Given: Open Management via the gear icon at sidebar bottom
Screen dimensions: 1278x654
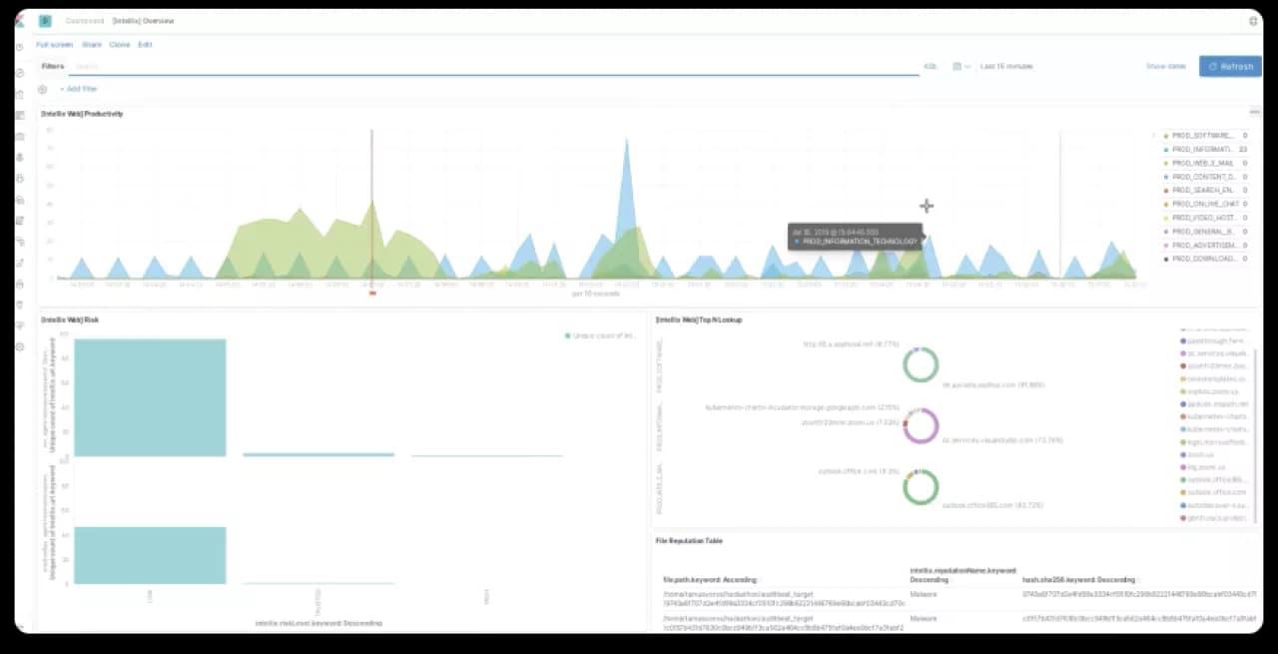Looking at the screenshot, I should coord(18,347).
